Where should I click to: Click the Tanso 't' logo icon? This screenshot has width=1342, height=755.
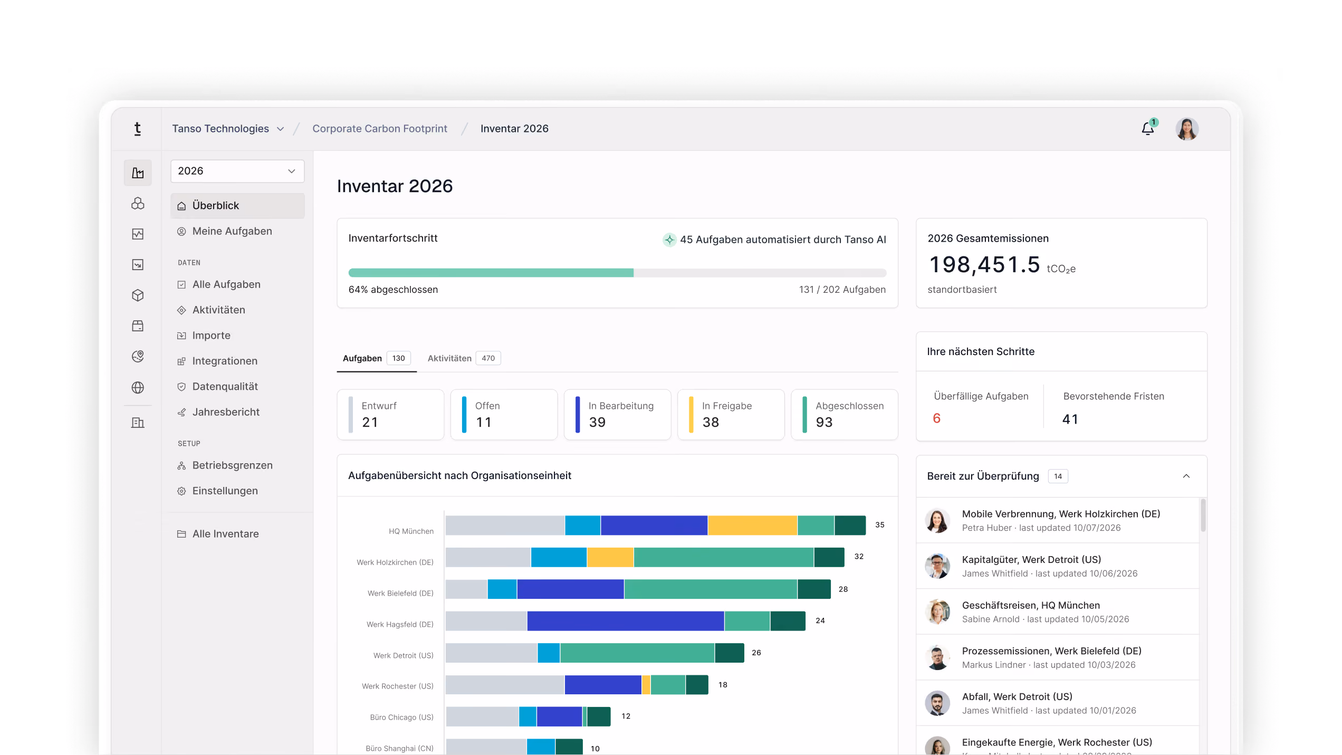coord(137,129)
